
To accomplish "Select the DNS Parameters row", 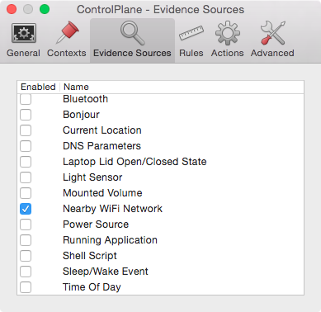I will (160, 146).
